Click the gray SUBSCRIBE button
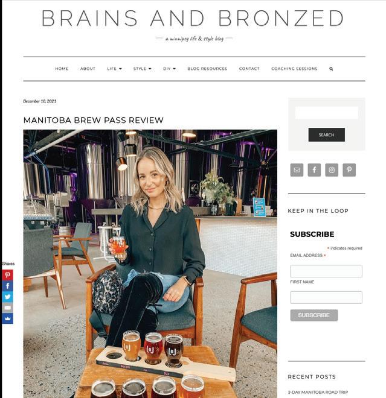Image resolution: width=386 pixels, height=398 pixels. (x=314, y=315)
